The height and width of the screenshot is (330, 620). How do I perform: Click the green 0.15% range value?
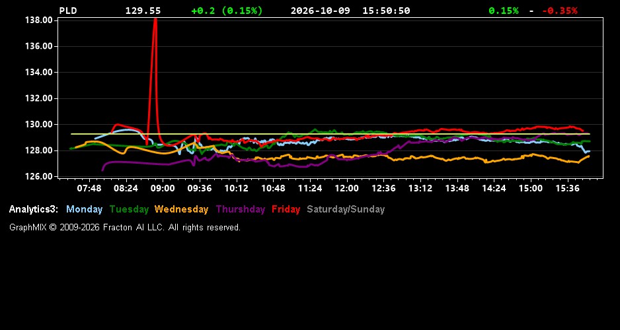coord(504,11)
